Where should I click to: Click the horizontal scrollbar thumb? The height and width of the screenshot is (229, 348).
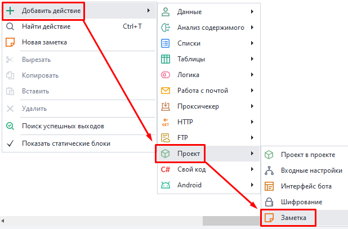pyautogui.click(x=231, y=221)
